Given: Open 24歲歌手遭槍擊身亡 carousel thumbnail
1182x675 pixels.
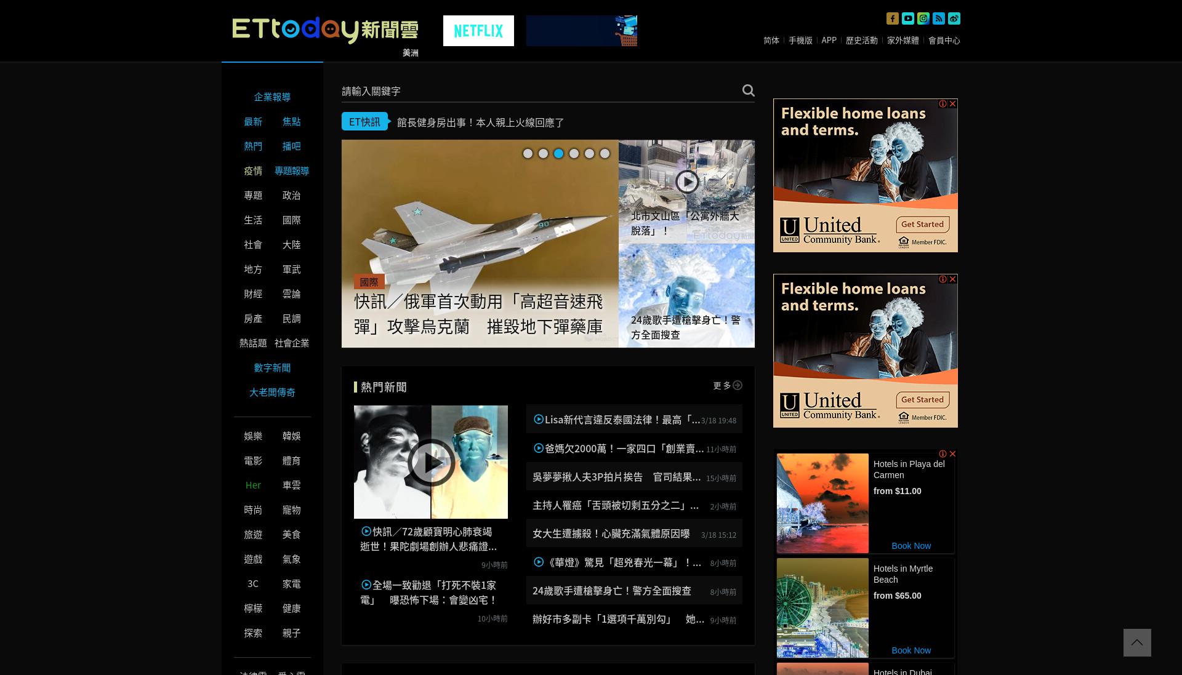Looking at the screenshot, I should click(x=686, y=296).
